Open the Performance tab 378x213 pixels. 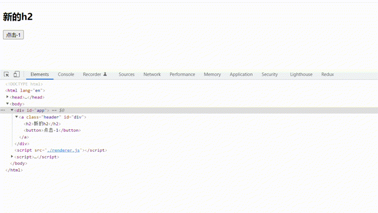pyautogui.click(x=182, y=74)
